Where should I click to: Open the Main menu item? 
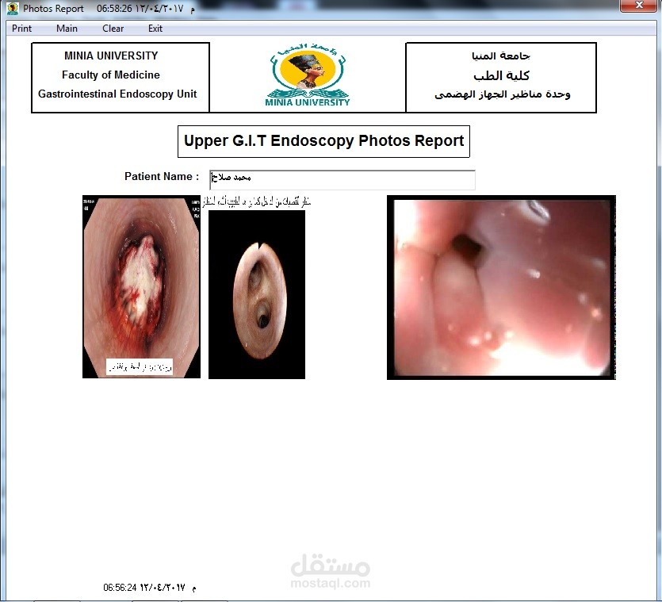point(67,29)
